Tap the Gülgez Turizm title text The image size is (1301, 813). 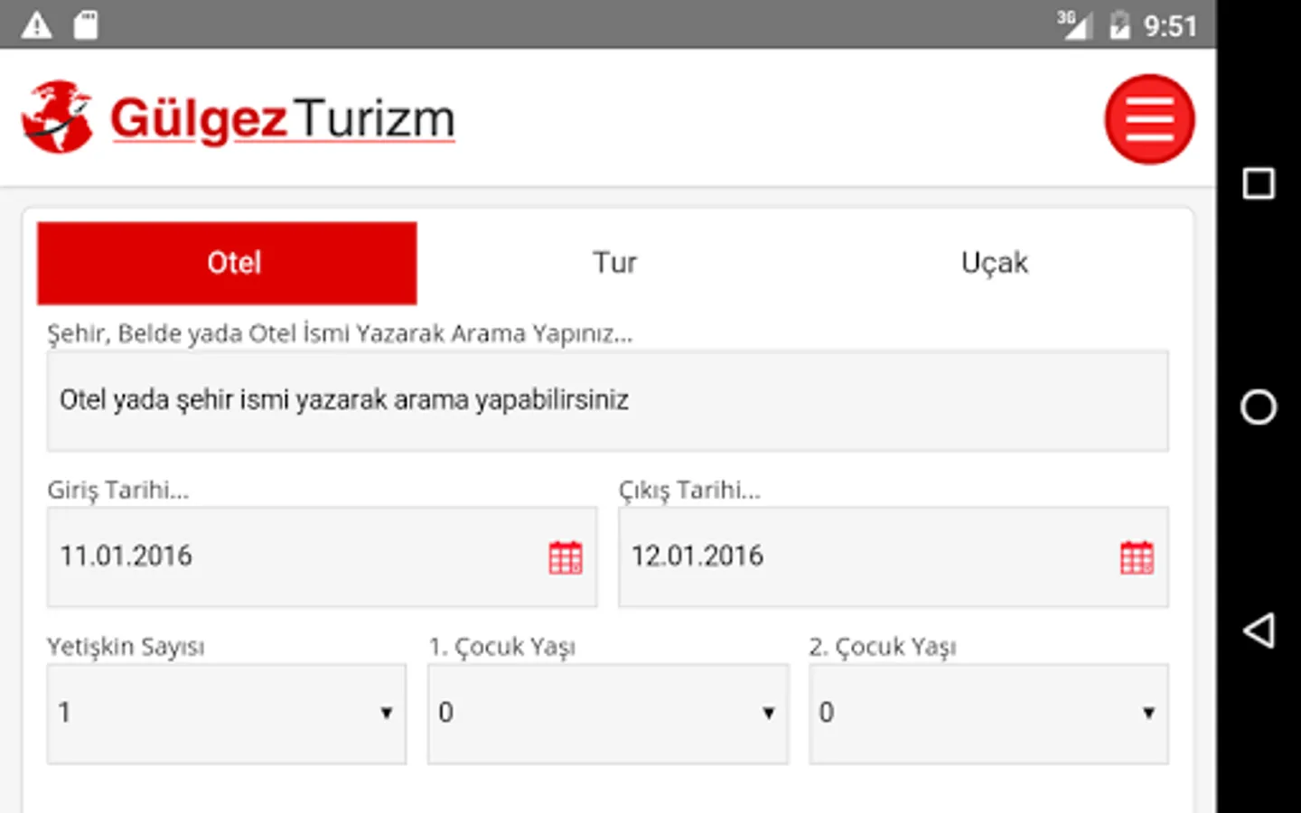point(283,119)
